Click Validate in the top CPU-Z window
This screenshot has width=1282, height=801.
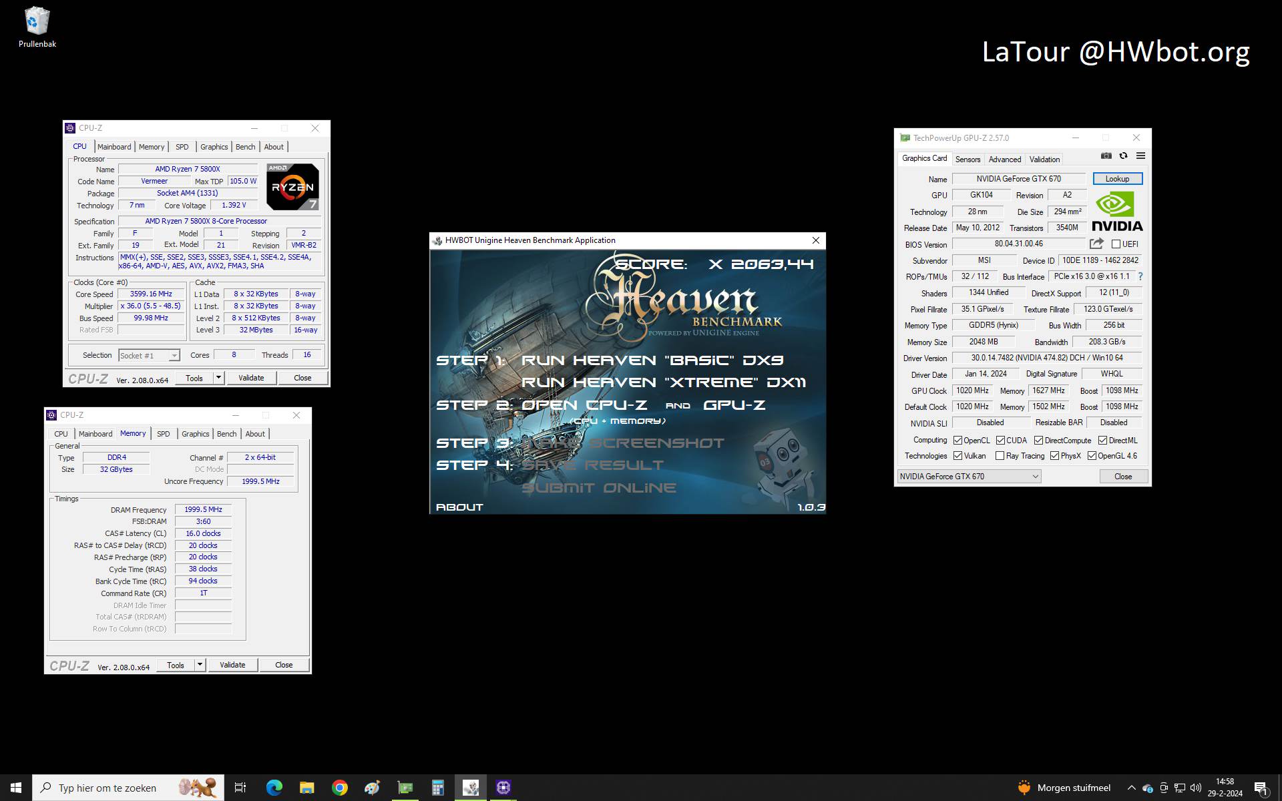(x=251, y=378)
